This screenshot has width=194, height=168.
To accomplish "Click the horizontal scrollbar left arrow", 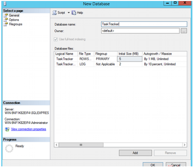I will (57, 145).
